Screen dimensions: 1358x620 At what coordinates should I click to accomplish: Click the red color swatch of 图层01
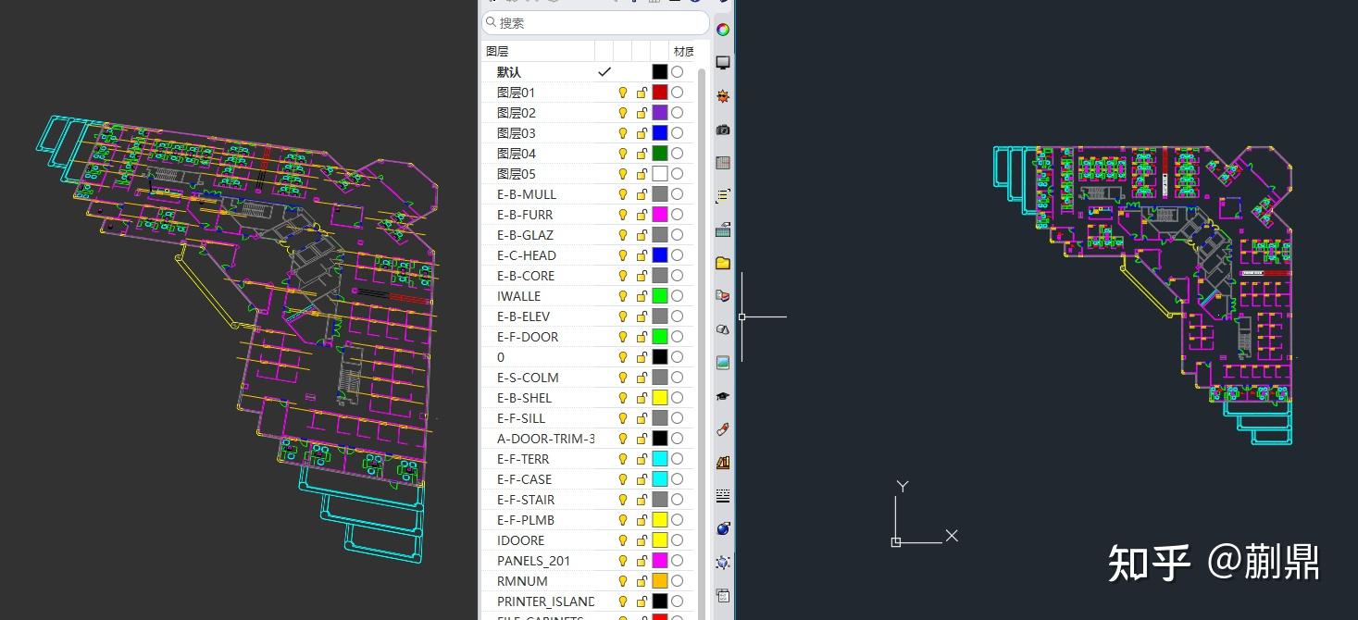pos(660,92)
